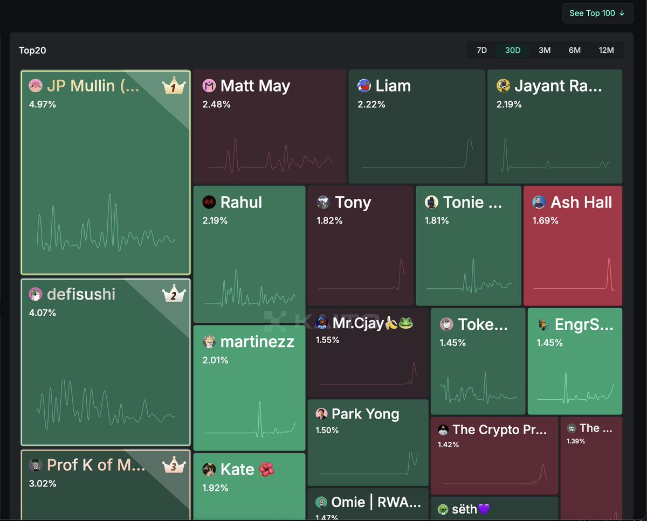The height and width of the screenshot is (521, 647).
Task: Click The Crypto Pr... avatar icon
Action: click(443, 429)
